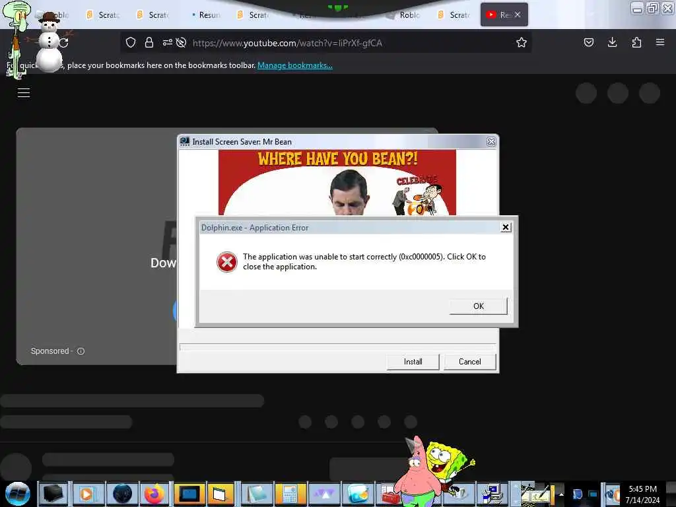
Task: Click the Sponsored info circle icon
Action: (x=81, y=351)
